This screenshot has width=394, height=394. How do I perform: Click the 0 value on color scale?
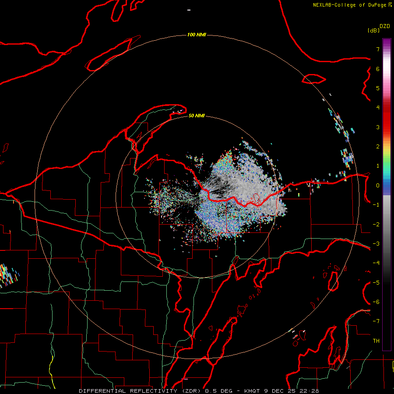[378, 186]
